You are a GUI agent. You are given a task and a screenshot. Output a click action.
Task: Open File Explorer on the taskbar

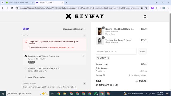tap(65, 94)
